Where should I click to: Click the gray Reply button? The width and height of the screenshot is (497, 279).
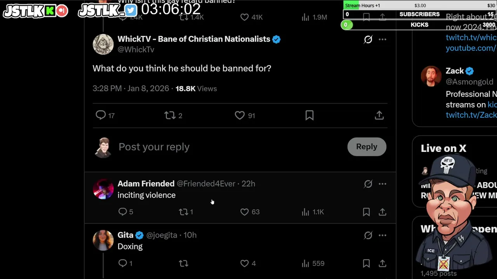point(367,146)
